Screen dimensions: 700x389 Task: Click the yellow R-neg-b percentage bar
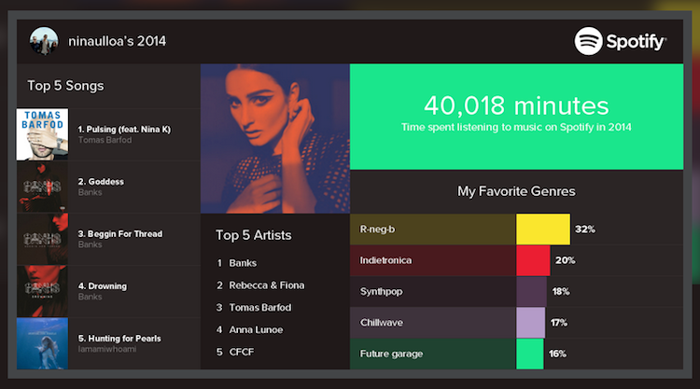click(x=543, y=229)
